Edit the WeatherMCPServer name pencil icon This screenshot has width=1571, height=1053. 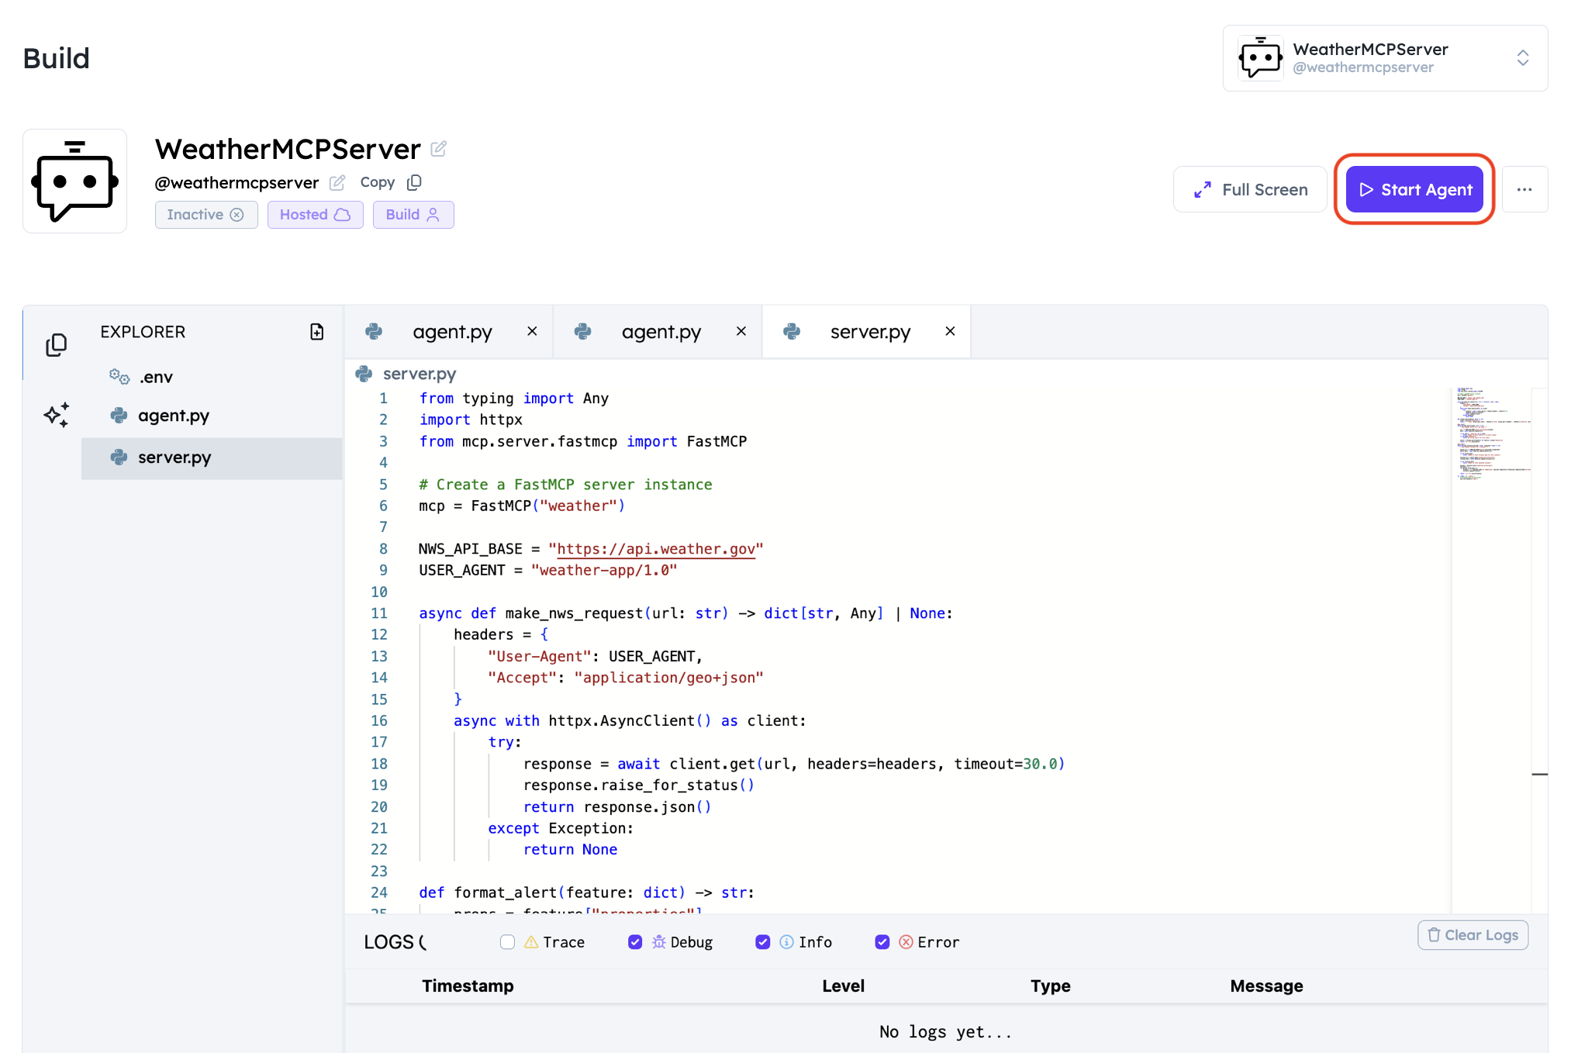pos(439,148)
